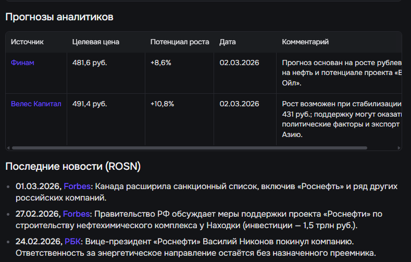Open the Велес Капитал source link
This screenshot has width=411, height=262.
point(36,104)
